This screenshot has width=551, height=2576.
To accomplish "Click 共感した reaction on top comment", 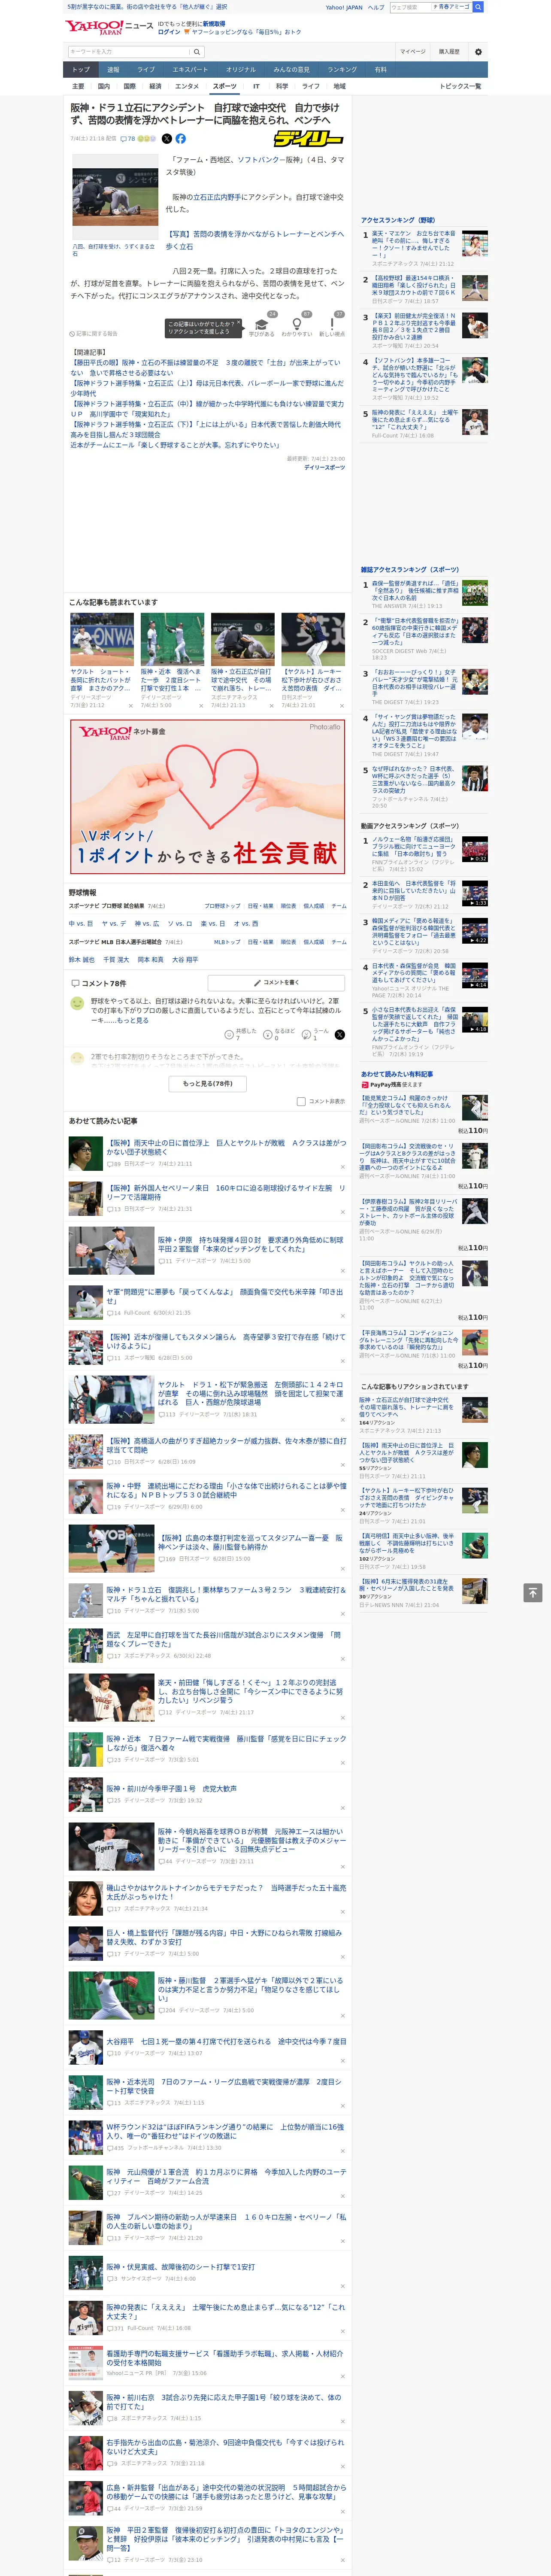I will [241, 1035].
